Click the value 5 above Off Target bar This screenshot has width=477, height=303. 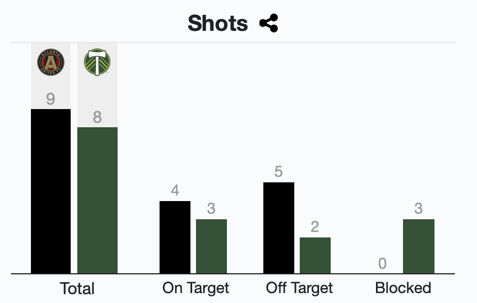(279, 172)
